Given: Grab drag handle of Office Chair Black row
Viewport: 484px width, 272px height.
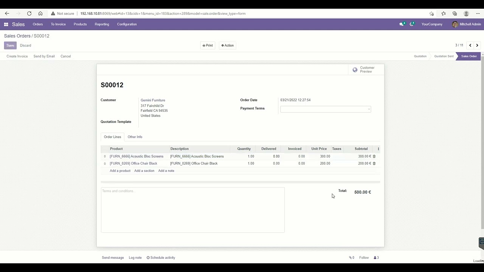Looking at the screenshot, I should click(x=105, y=164).
